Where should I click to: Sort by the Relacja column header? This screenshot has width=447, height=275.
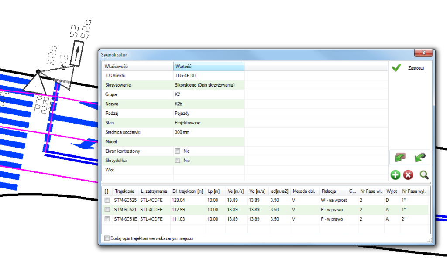click(x=333, y=191)
